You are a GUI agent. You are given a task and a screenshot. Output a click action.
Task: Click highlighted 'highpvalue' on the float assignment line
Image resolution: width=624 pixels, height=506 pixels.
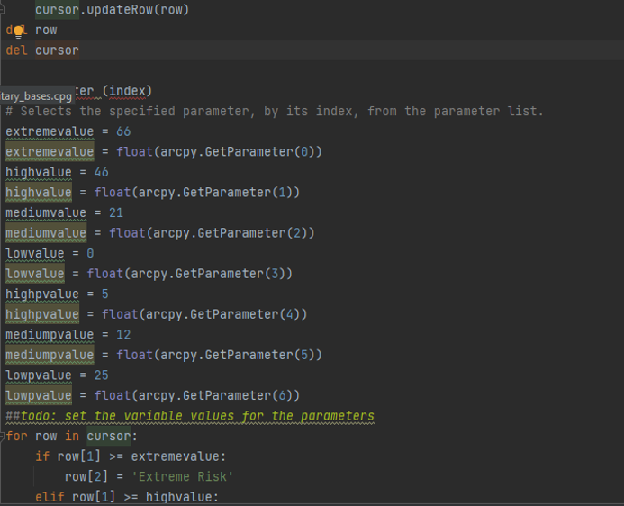point(42,314)
